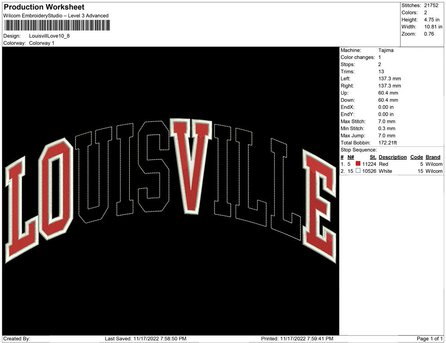
Task: Click code '15' at right of White row
Action: pyautogui.click(x=420, y=171)
